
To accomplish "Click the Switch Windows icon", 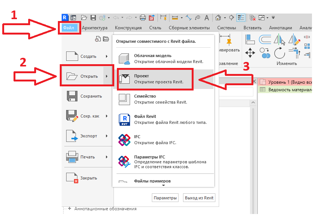I will click(262, 18).
